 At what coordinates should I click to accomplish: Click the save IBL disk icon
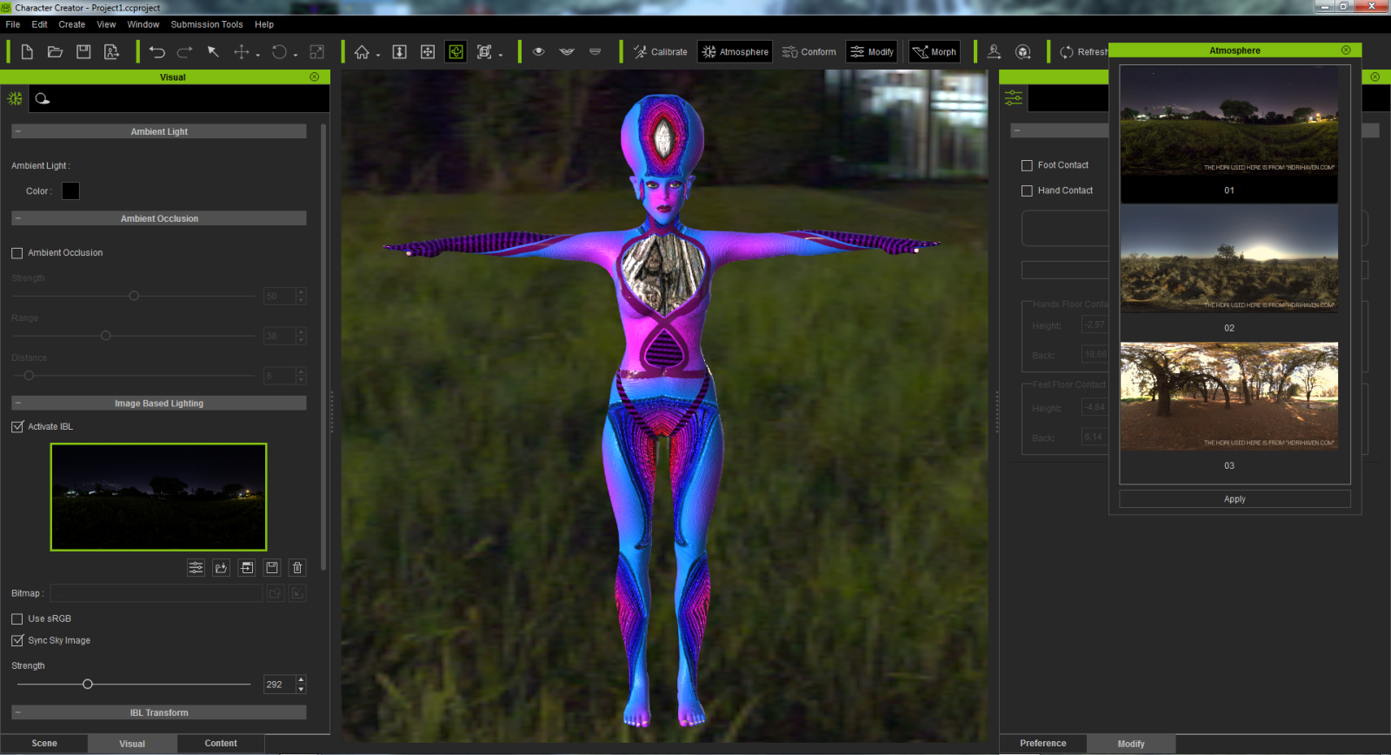pyautogui.click(x=272, y=568)
